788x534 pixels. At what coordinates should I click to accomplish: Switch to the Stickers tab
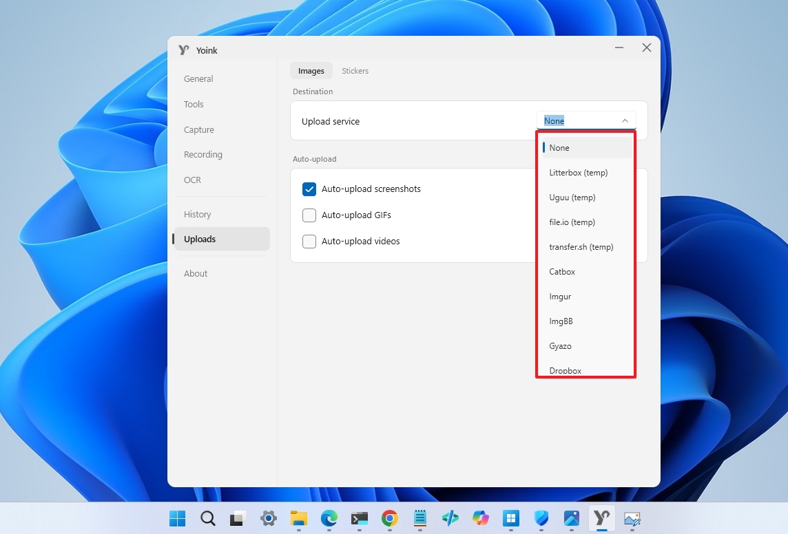tap(355, 72)
